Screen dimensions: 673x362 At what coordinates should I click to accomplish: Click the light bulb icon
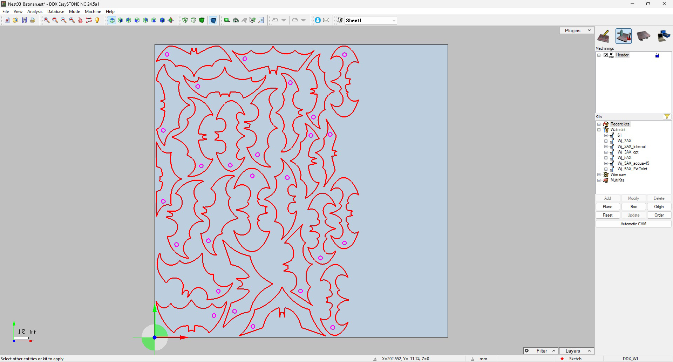(97, 20)
